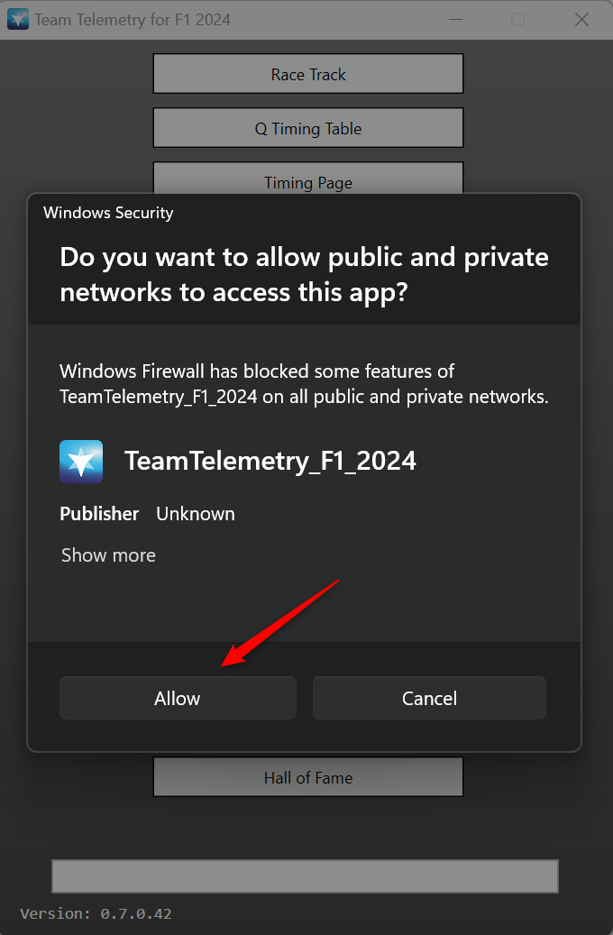Open the Q Timing Table
613x935 pixels.
click(308, 128)
